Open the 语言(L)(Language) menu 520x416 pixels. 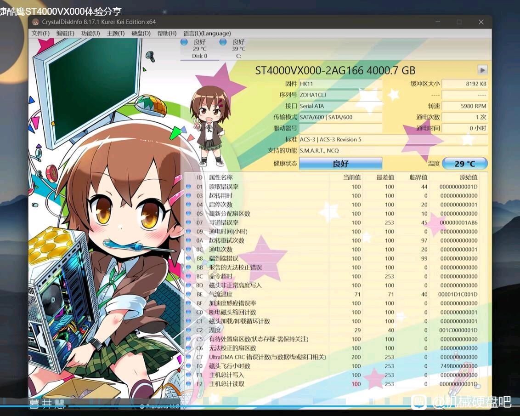[207, 34]
